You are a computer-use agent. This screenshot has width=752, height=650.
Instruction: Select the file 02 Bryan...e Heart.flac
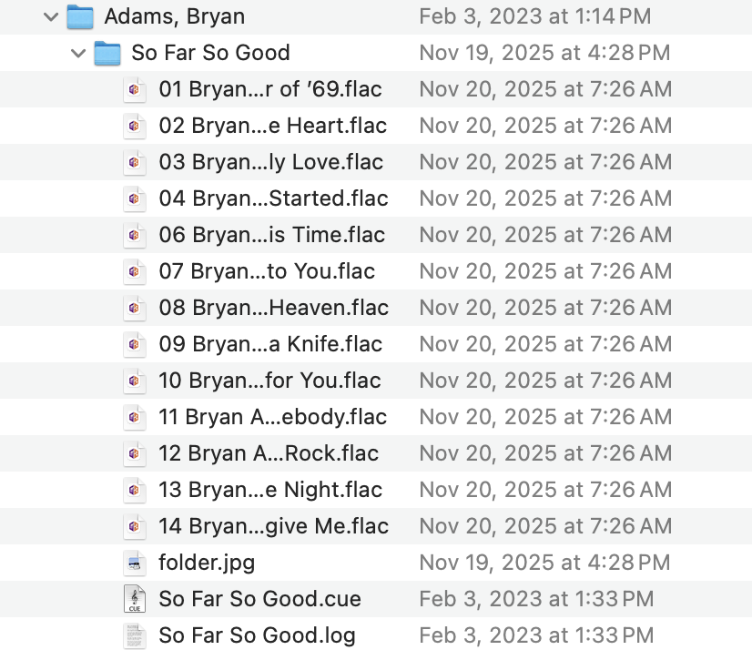pos(272,126)
